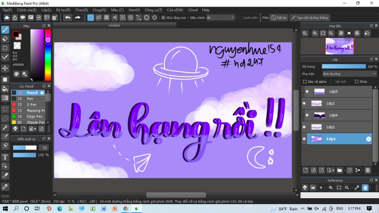This screenshot has height=213, width=379.
Task: Select the Text tool
Action: pyautogui.click(x=5, y=157)
